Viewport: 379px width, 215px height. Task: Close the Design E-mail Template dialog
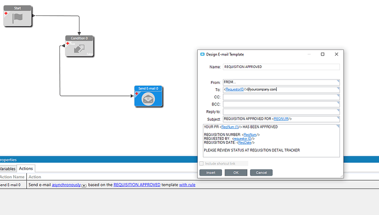pyautogui.click(x=337, y=54)
